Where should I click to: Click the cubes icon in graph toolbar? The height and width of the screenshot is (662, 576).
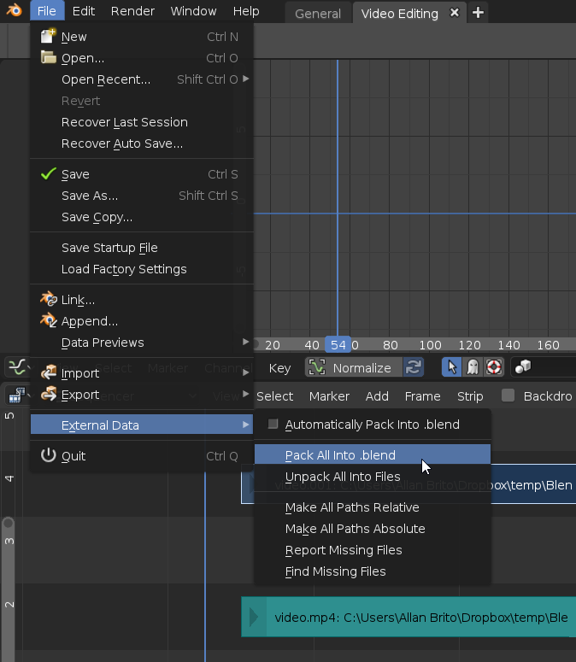523,367
